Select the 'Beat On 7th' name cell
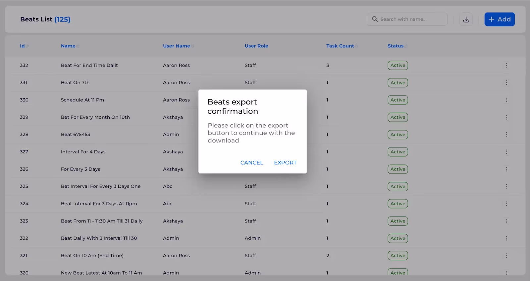The image size is (530, 281). click(75, 83)
